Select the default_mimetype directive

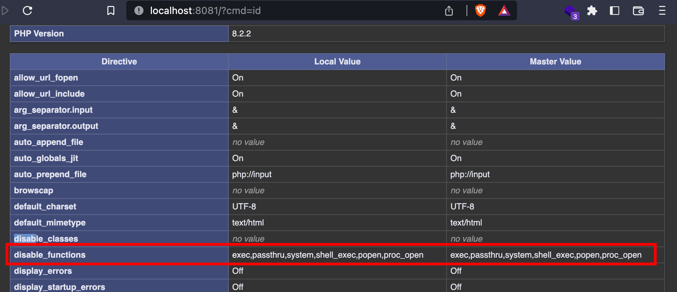[x=50, y=223]
